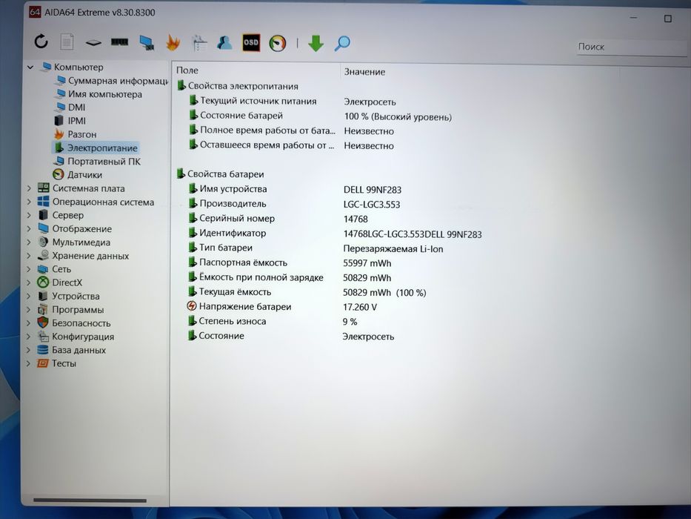The height and width of the screenshot is (519, 691).
Task: Expand the Операционная система node
Action: click(x=29, y=202)
